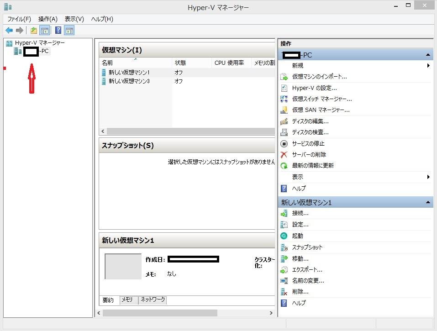Click サーバーの削除 action
Image resolution: width=437 pixels, height=331 pixels.
[x=309, y=155]
